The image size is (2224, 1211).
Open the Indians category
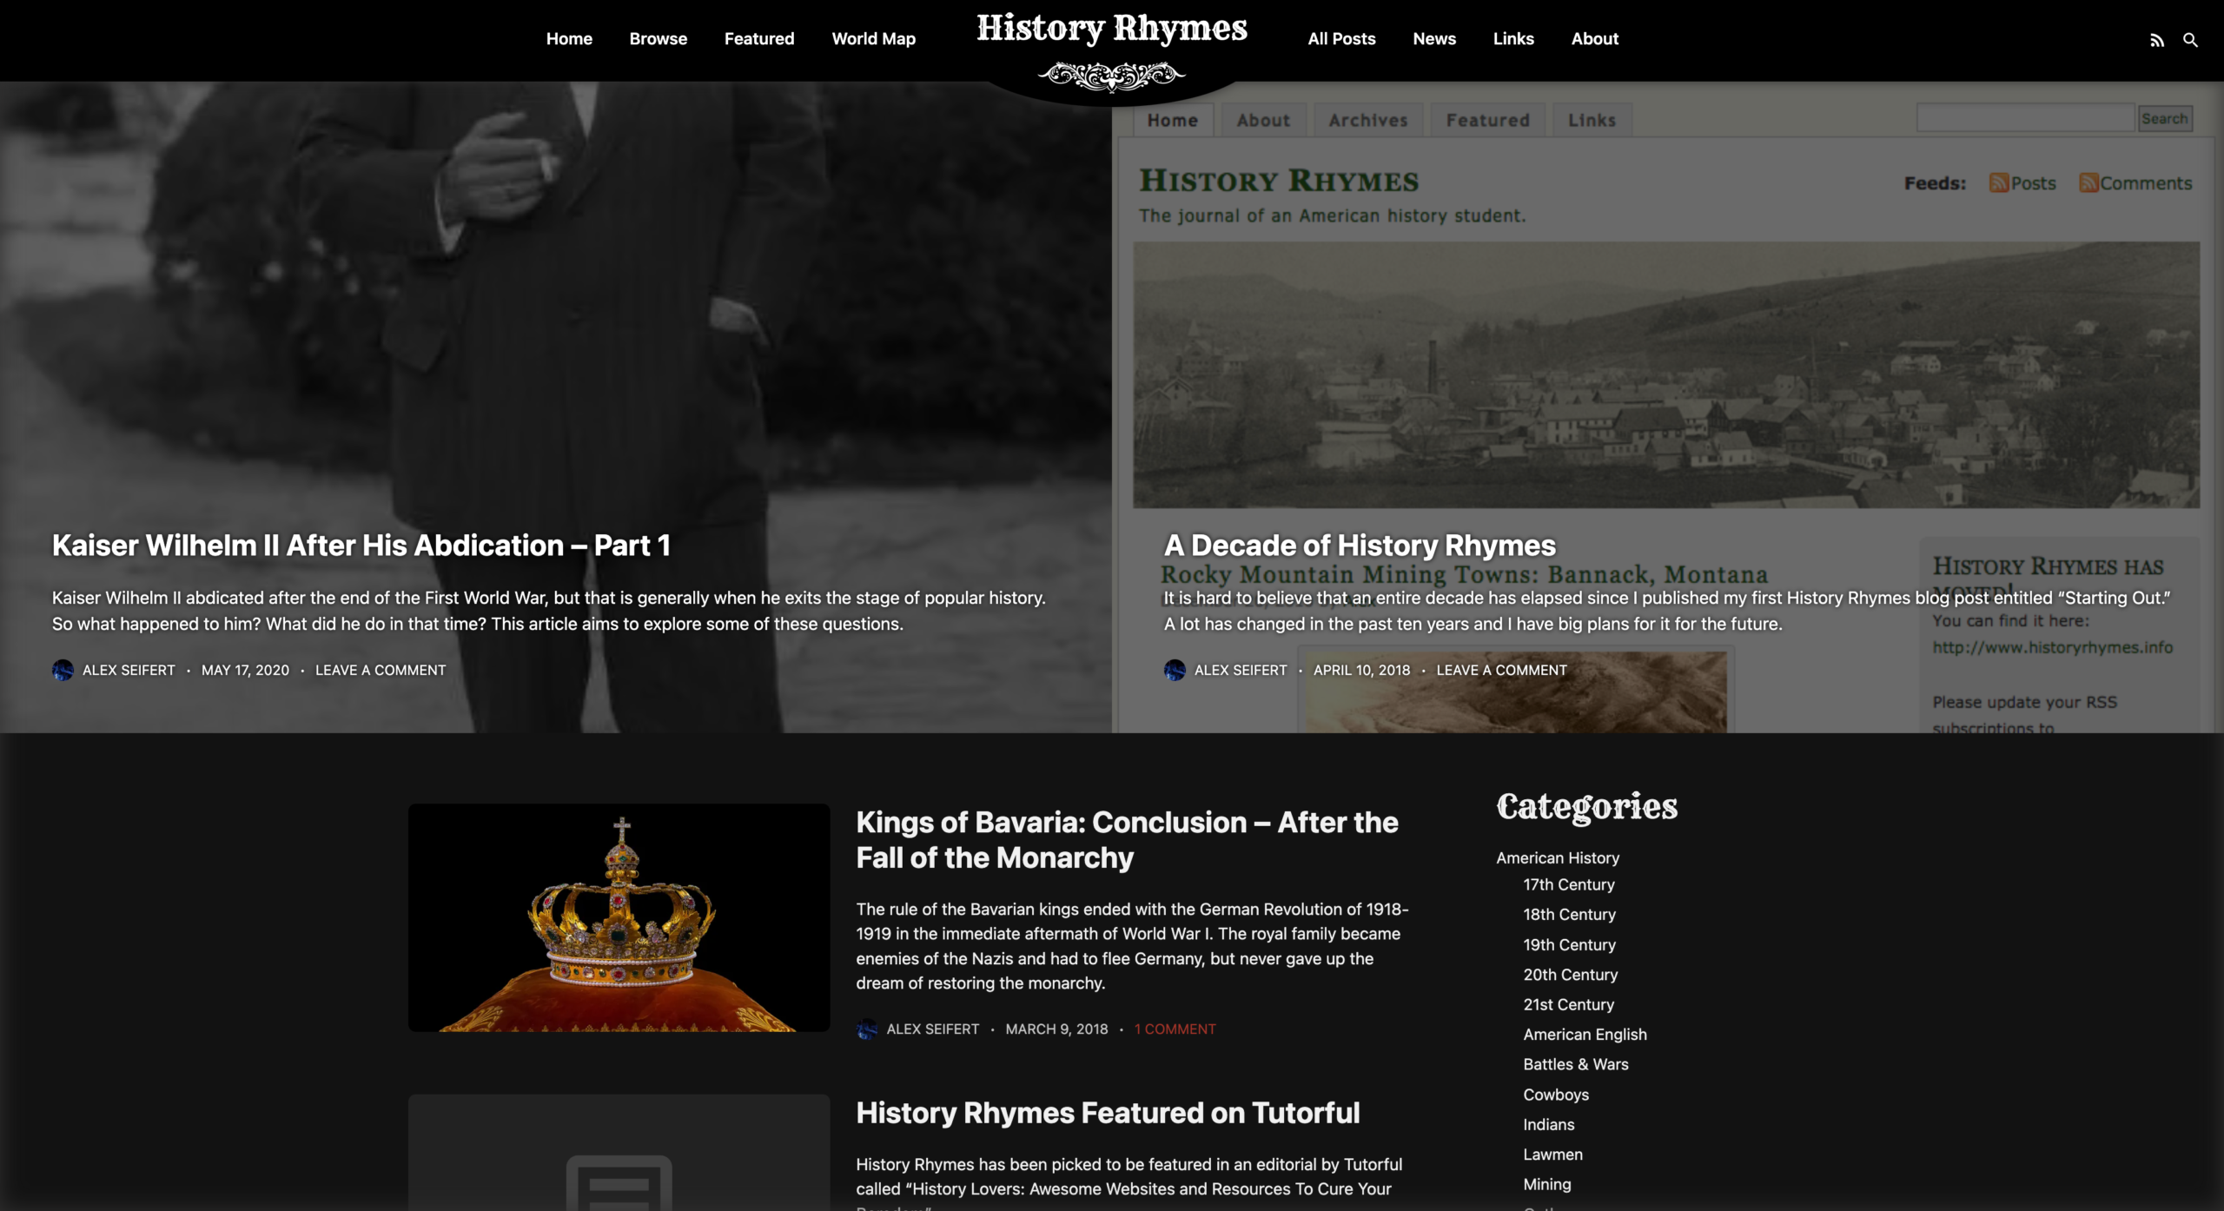pos(1548,1125)
